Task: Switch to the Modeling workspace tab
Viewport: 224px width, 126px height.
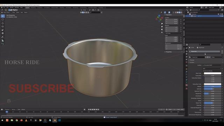Action: click(33, 8)
